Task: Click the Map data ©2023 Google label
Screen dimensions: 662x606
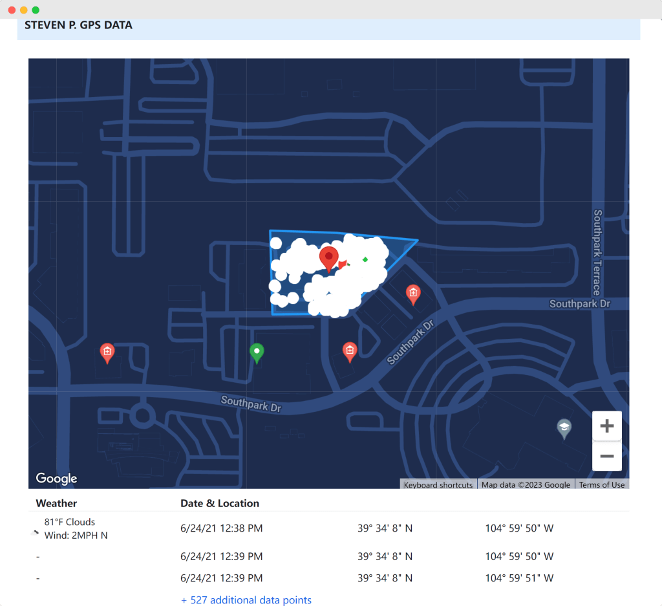Action: [x=526, y=484]
